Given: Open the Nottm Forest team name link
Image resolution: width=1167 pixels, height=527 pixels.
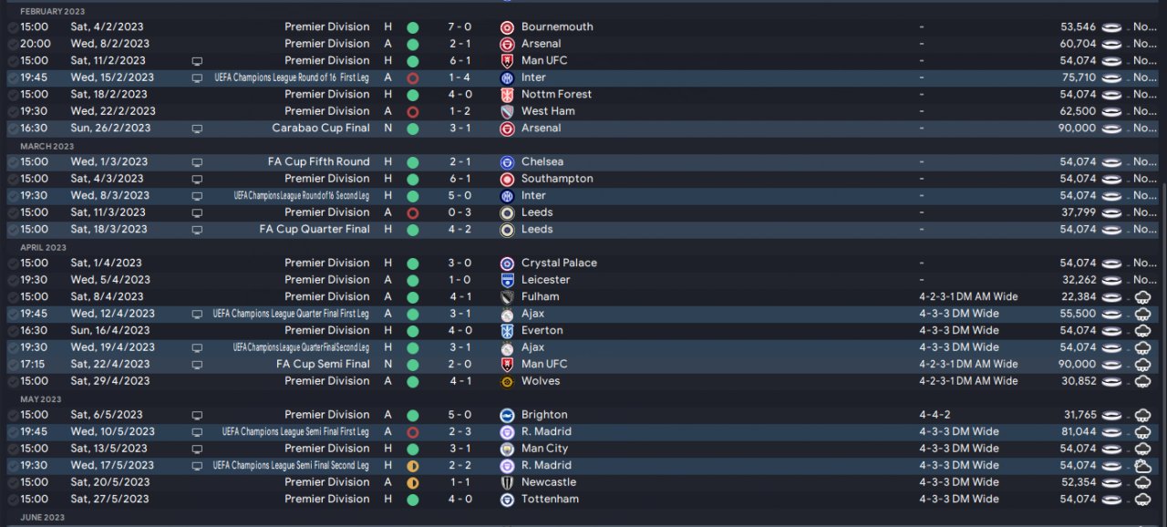Looking at the screenshot, I should (556, 95).
